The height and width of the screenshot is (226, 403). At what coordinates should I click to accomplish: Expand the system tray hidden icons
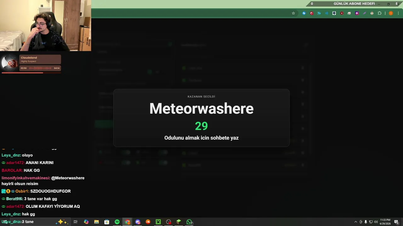point(356,222)
